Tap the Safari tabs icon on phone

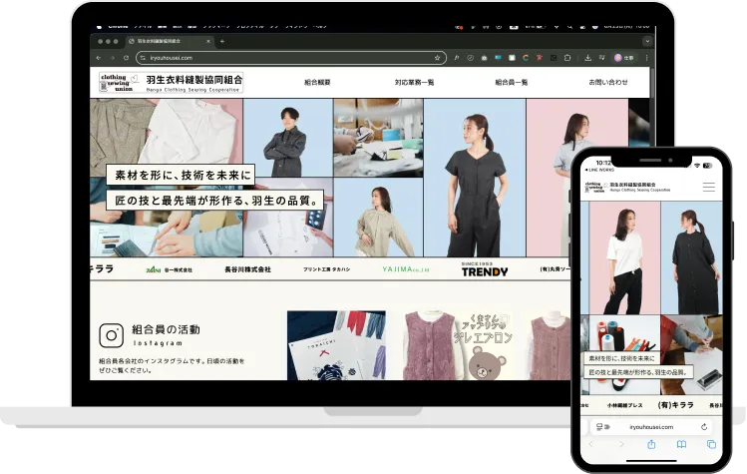710,444
